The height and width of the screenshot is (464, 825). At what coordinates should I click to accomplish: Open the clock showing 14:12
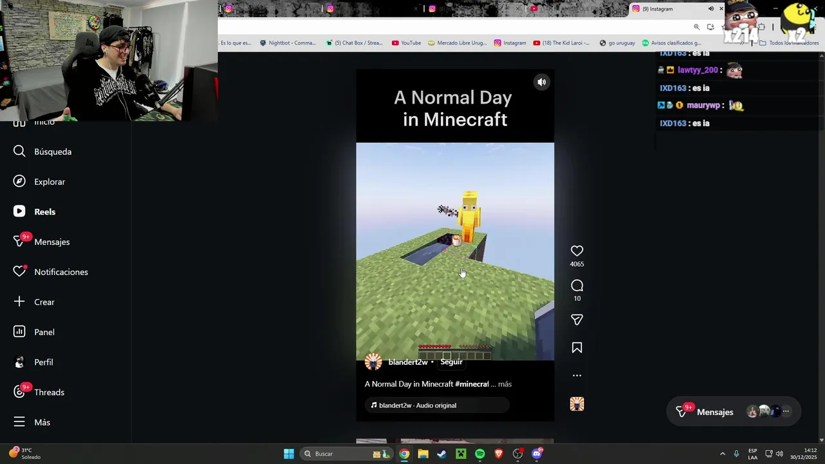804,454
